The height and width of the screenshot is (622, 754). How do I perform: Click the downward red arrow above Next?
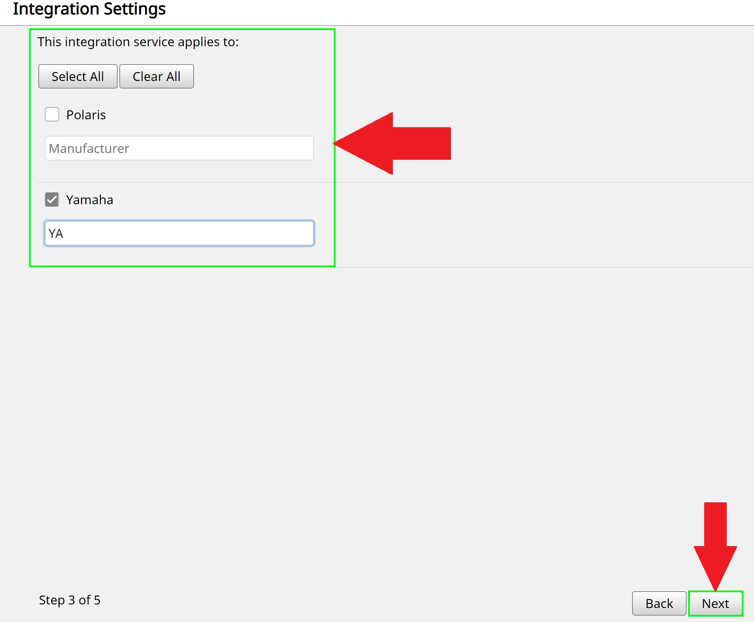[x=715, y=545]
